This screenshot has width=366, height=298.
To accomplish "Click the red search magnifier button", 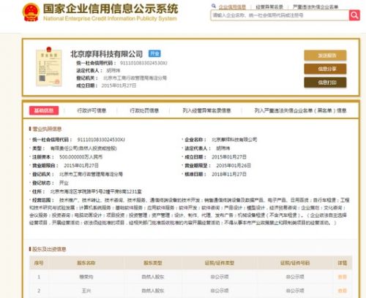I will 354,15.
